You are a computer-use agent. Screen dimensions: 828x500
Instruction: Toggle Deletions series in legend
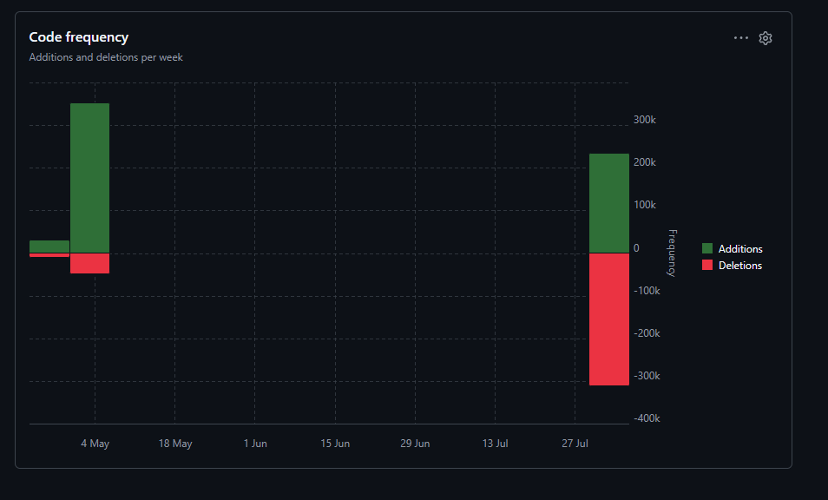732,265
